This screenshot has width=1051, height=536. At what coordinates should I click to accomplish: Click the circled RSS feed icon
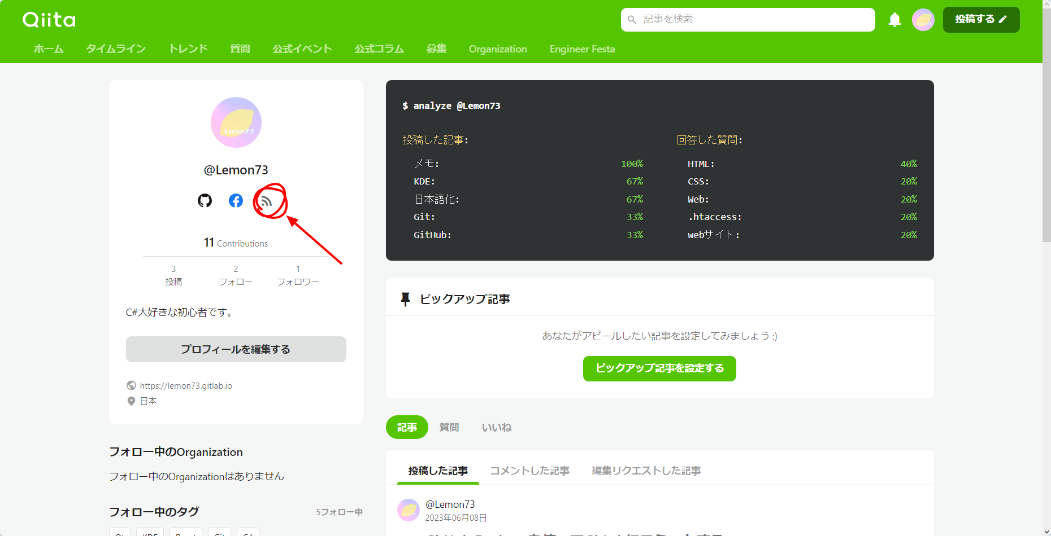[267, 200]
